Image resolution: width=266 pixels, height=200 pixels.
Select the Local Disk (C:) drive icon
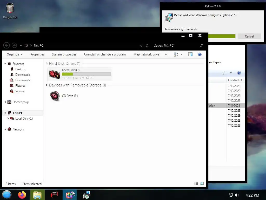(55, 74)
